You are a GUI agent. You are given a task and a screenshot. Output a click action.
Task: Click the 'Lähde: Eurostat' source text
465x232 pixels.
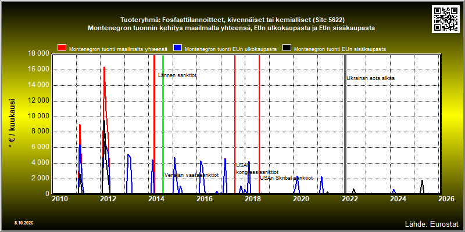pyautogui.click(x=432, y=224)
